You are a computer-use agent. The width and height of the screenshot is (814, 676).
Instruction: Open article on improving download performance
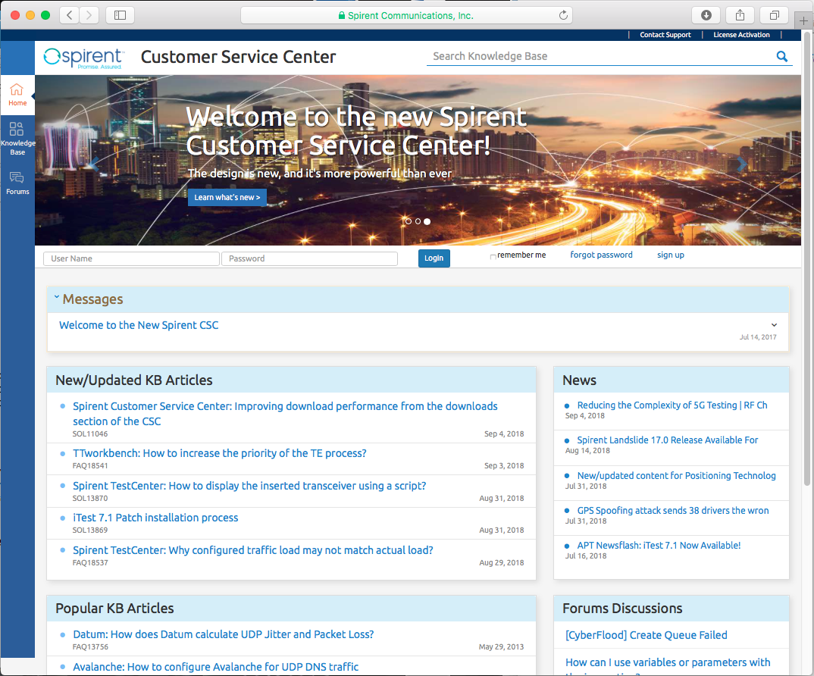285,413
